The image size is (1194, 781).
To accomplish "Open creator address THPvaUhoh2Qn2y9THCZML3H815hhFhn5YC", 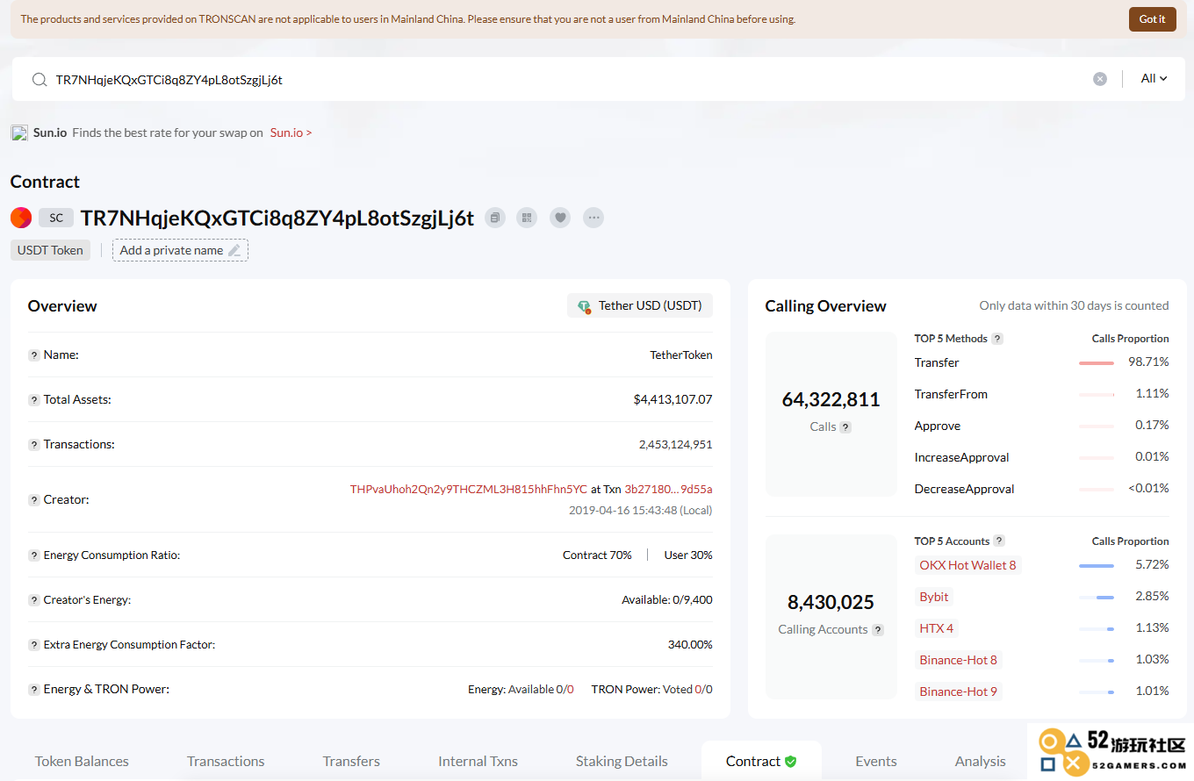I will 469,489.
